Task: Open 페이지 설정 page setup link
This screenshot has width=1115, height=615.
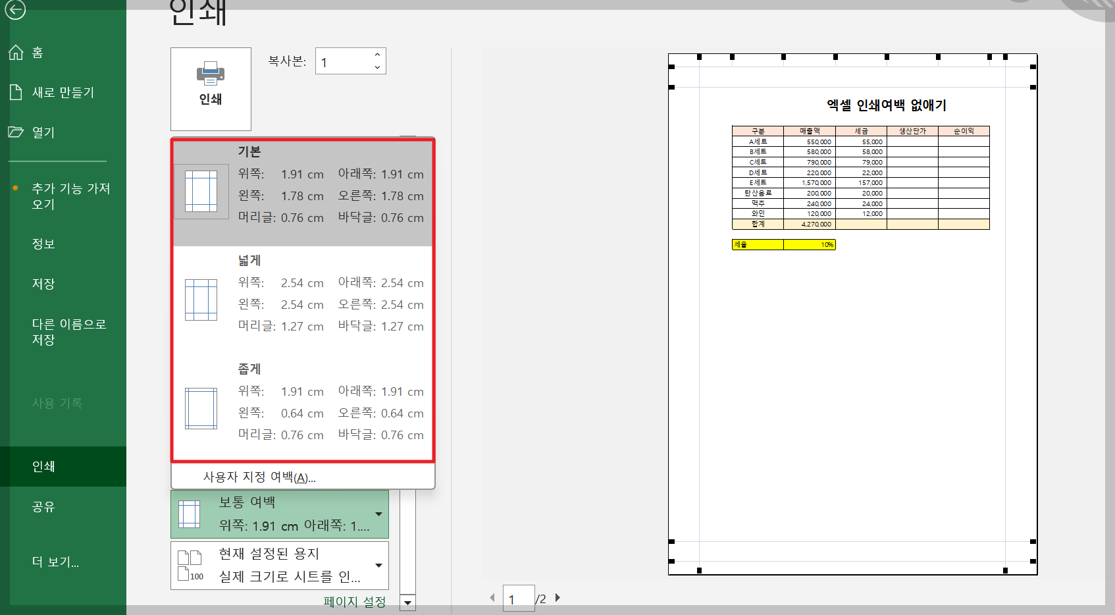Action: [355, 601]
